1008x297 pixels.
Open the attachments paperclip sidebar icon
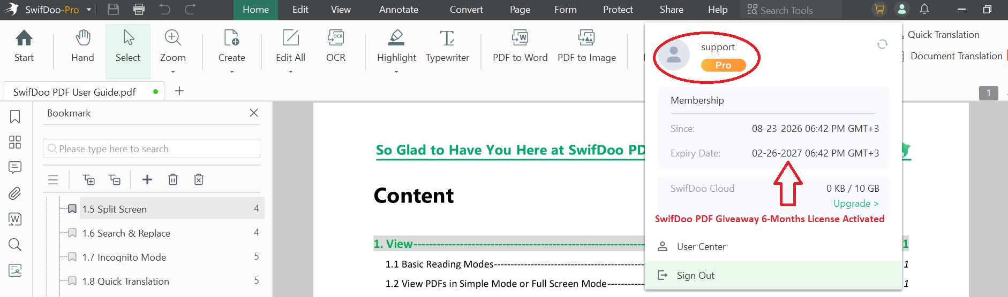(x=15, y=193)
